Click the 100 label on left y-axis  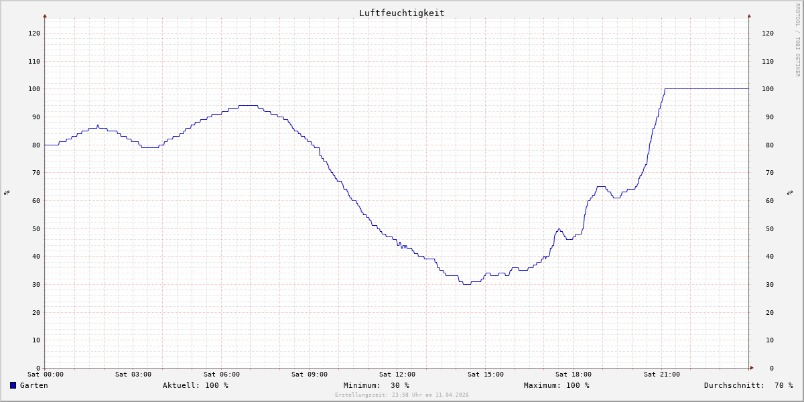click(33, 89)
